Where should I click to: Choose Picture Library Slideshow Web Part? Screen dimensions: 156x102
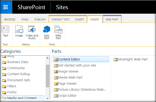[x=82, y=90]
